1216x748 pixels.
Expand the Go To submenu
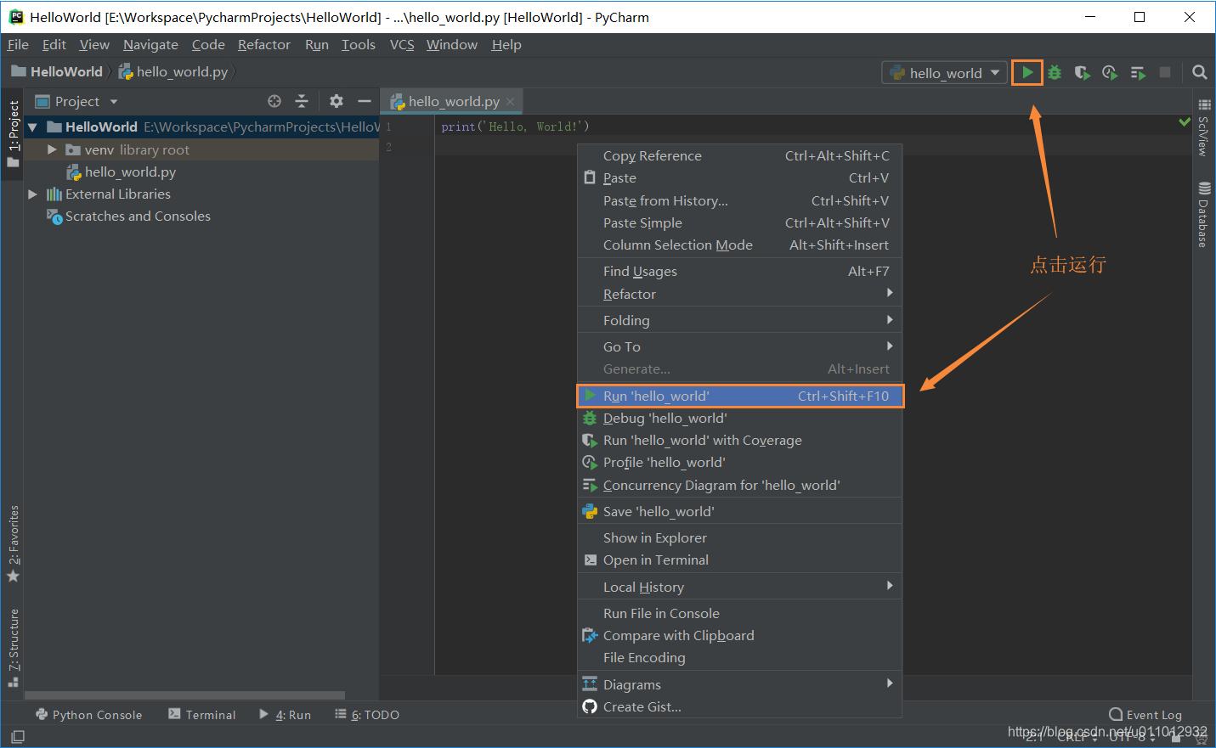[x=739, y=346]
